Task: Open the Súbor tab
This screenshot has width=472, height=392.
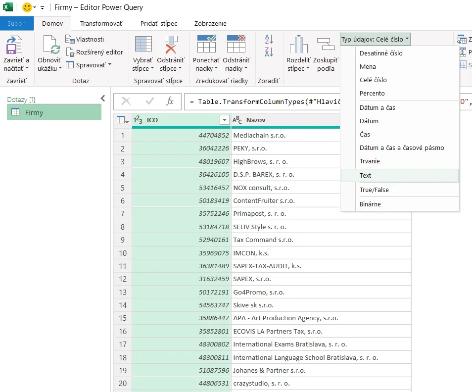Action: pos(16,23)
